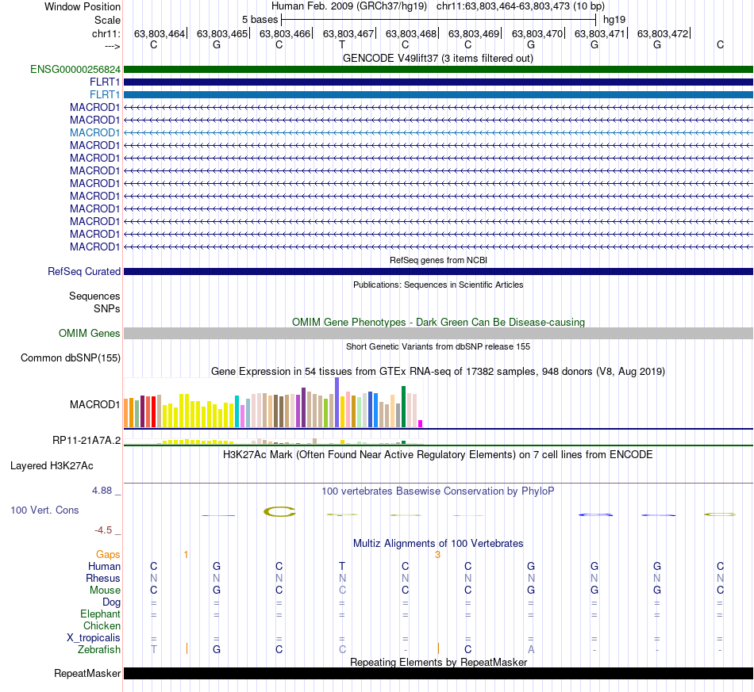754x692 pixels.
Task: Click the 4.88 PhyloP upper scale value
Action: [102, 491]
